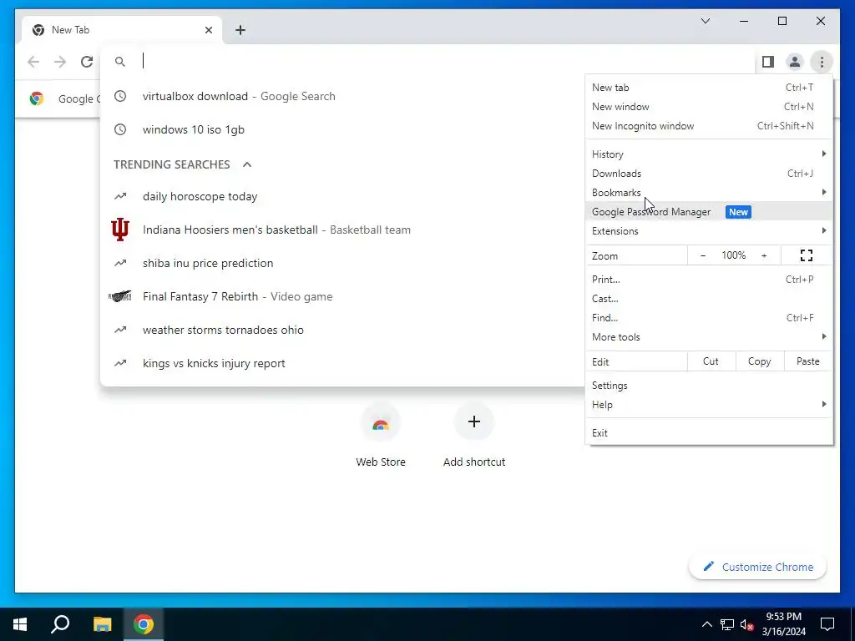Close the New Tab tab

point(208,30)
